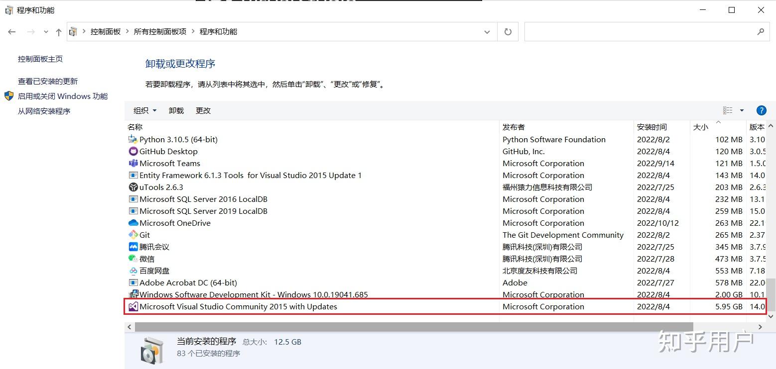Click install date 2022/10/12
This screenshot has height=369, width=776.
pos(658,223)
